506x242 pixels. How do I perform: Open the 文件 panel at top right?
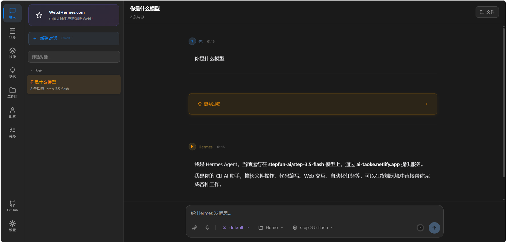487,12
